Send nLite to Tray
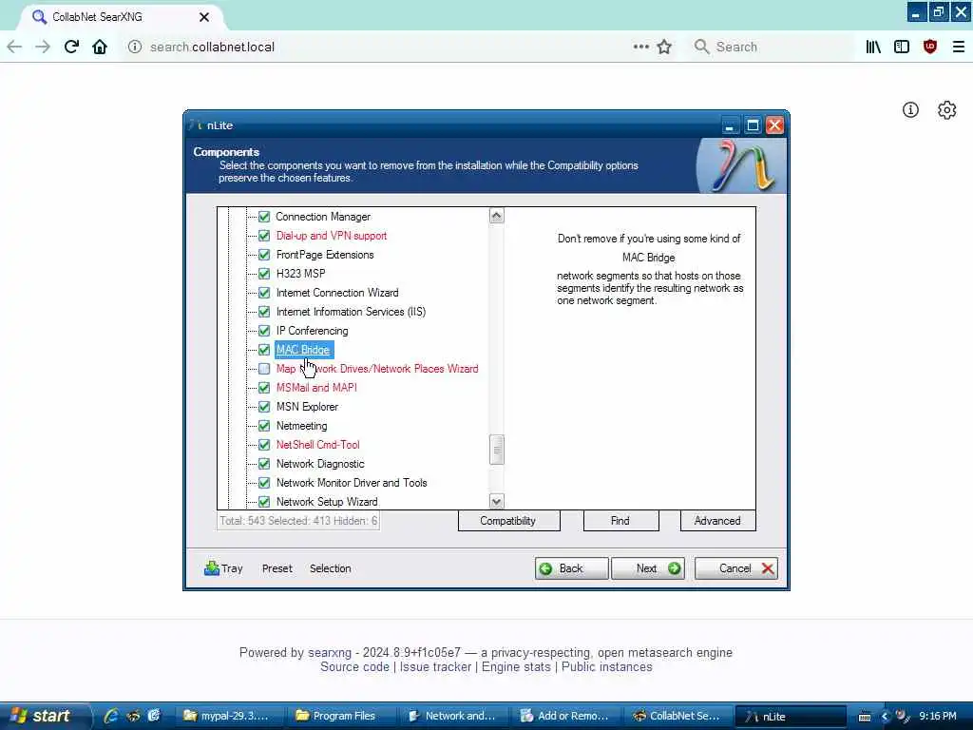This screenshot has width=973, height=730. (223, 568)
